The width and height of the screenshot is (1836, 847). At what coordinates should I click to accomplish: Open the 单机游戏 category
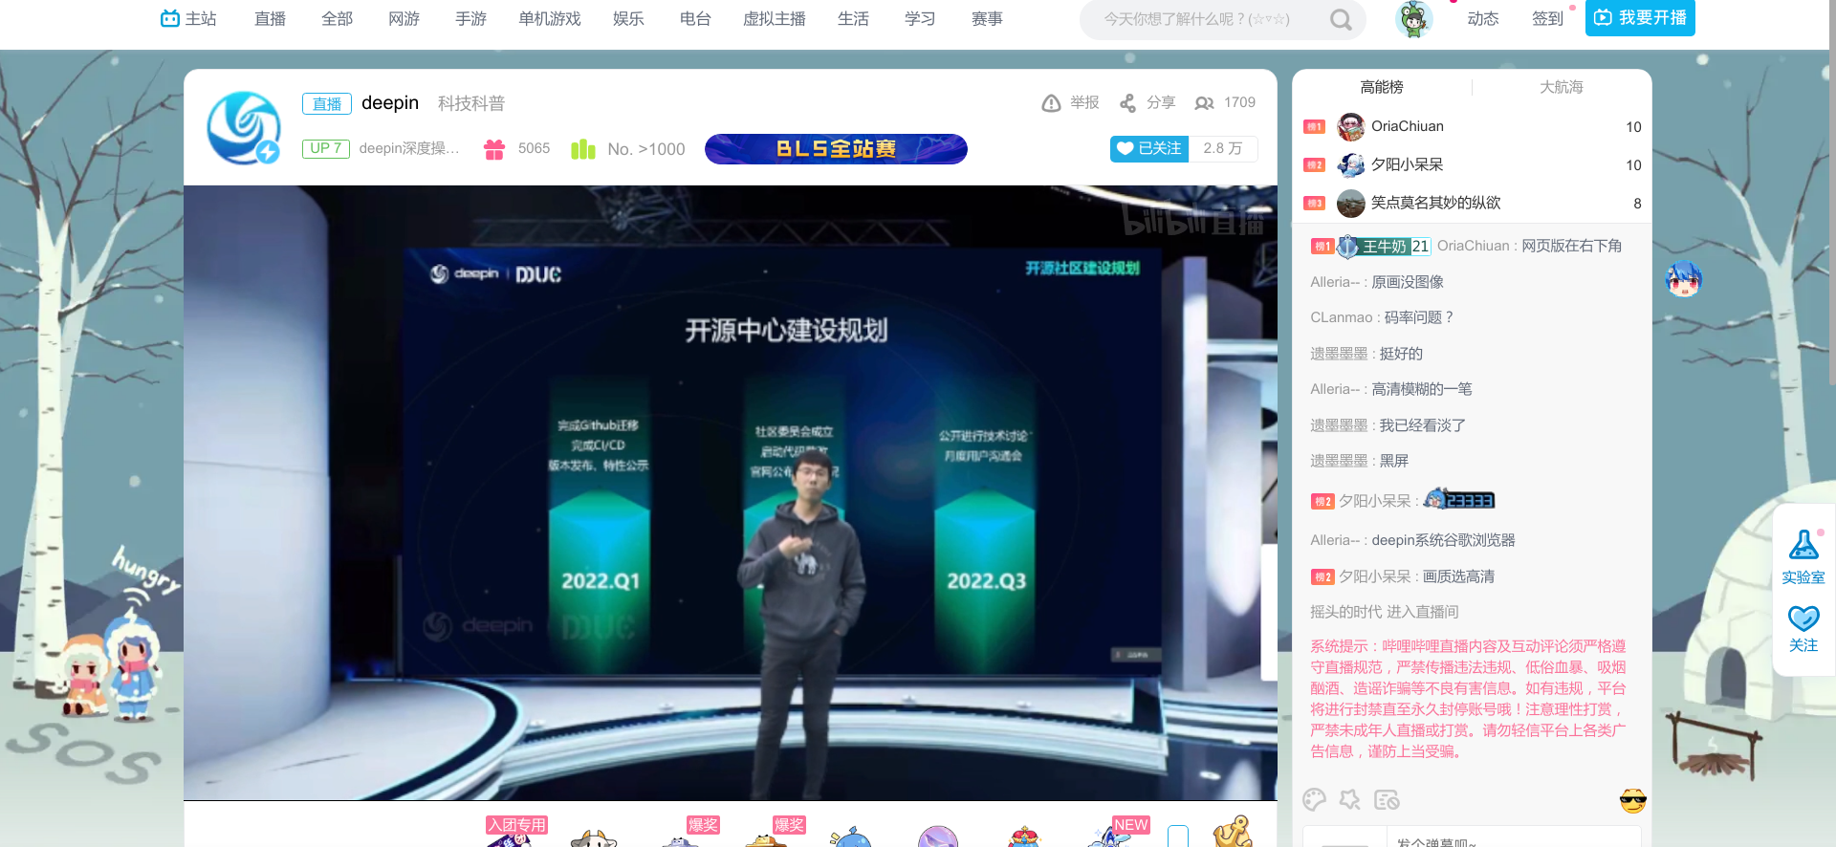pyautogui.click(x=550, y=18)
